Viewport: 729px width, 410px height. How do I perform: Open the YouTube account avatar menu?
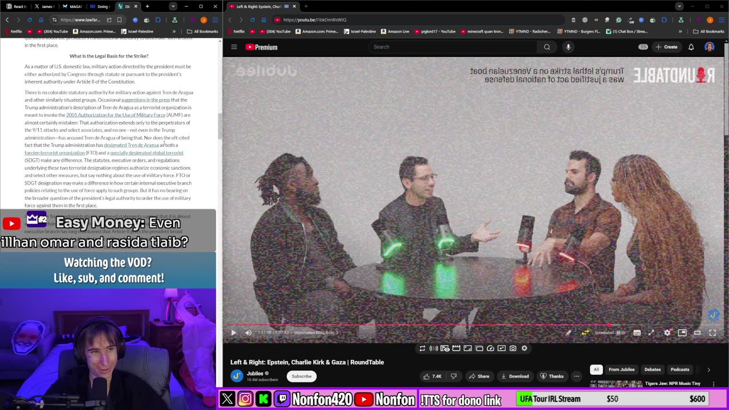pyautogui.click(x=709, y=47)
